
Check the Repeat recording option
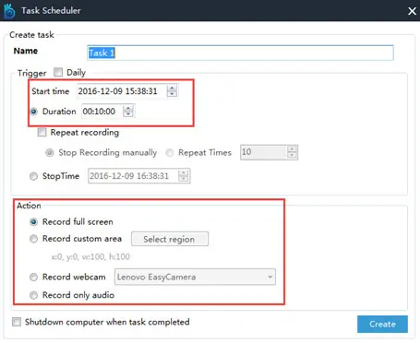tap(42, 132)
